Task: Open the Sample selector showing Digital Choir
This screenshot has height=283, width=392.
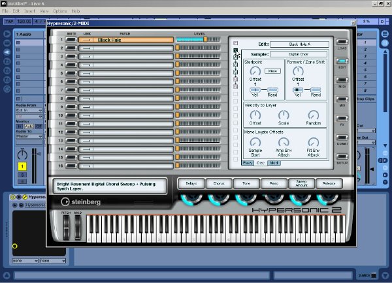Action: point(299,54)
